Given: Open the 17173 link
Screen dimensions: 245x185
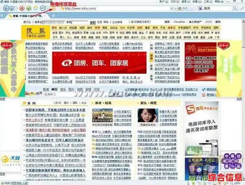Looking at the screenshot, I should (x=208, y=22).
